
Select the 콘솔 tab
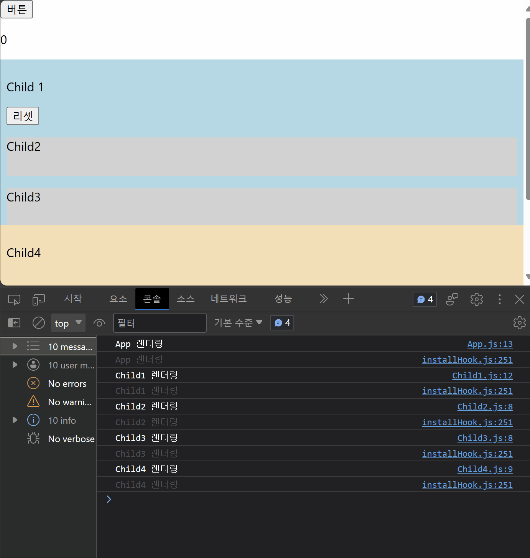(152, 299)
